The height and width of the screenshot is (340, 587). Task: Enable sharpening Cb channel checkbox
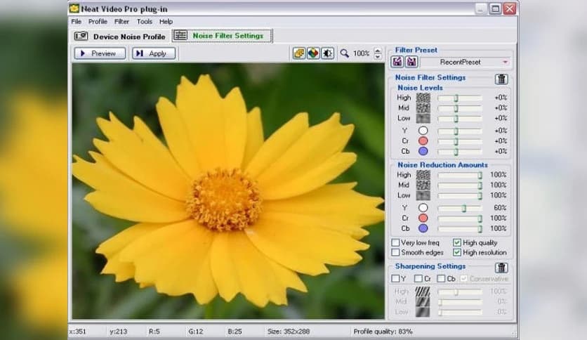442,279
